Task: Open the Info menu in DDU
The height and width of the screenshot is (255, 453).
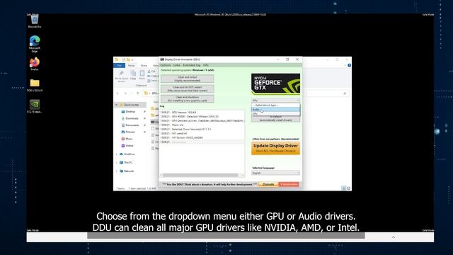Action: click(x=206, y=65)
